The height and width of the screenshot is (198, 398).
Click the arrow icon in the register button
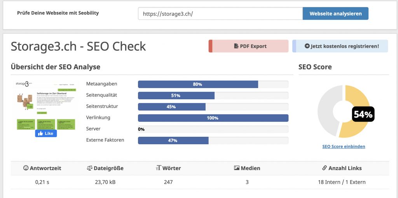point(307,46)
